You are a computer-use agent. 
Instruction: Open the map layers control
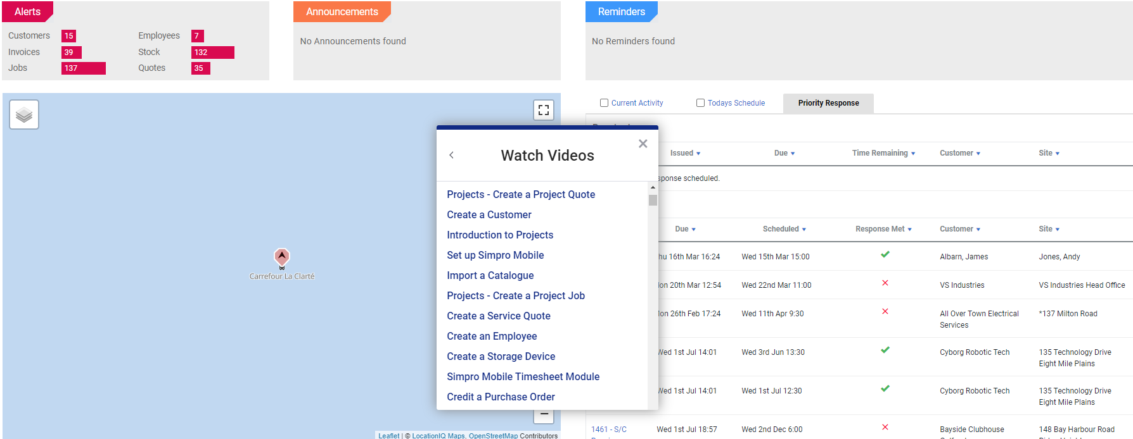(24, 114)
